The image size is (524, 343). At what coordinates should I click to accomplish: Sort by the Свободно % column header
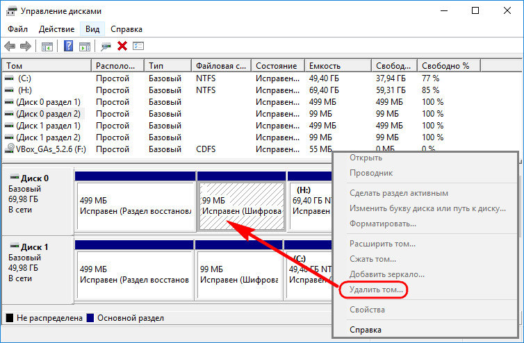449,66
